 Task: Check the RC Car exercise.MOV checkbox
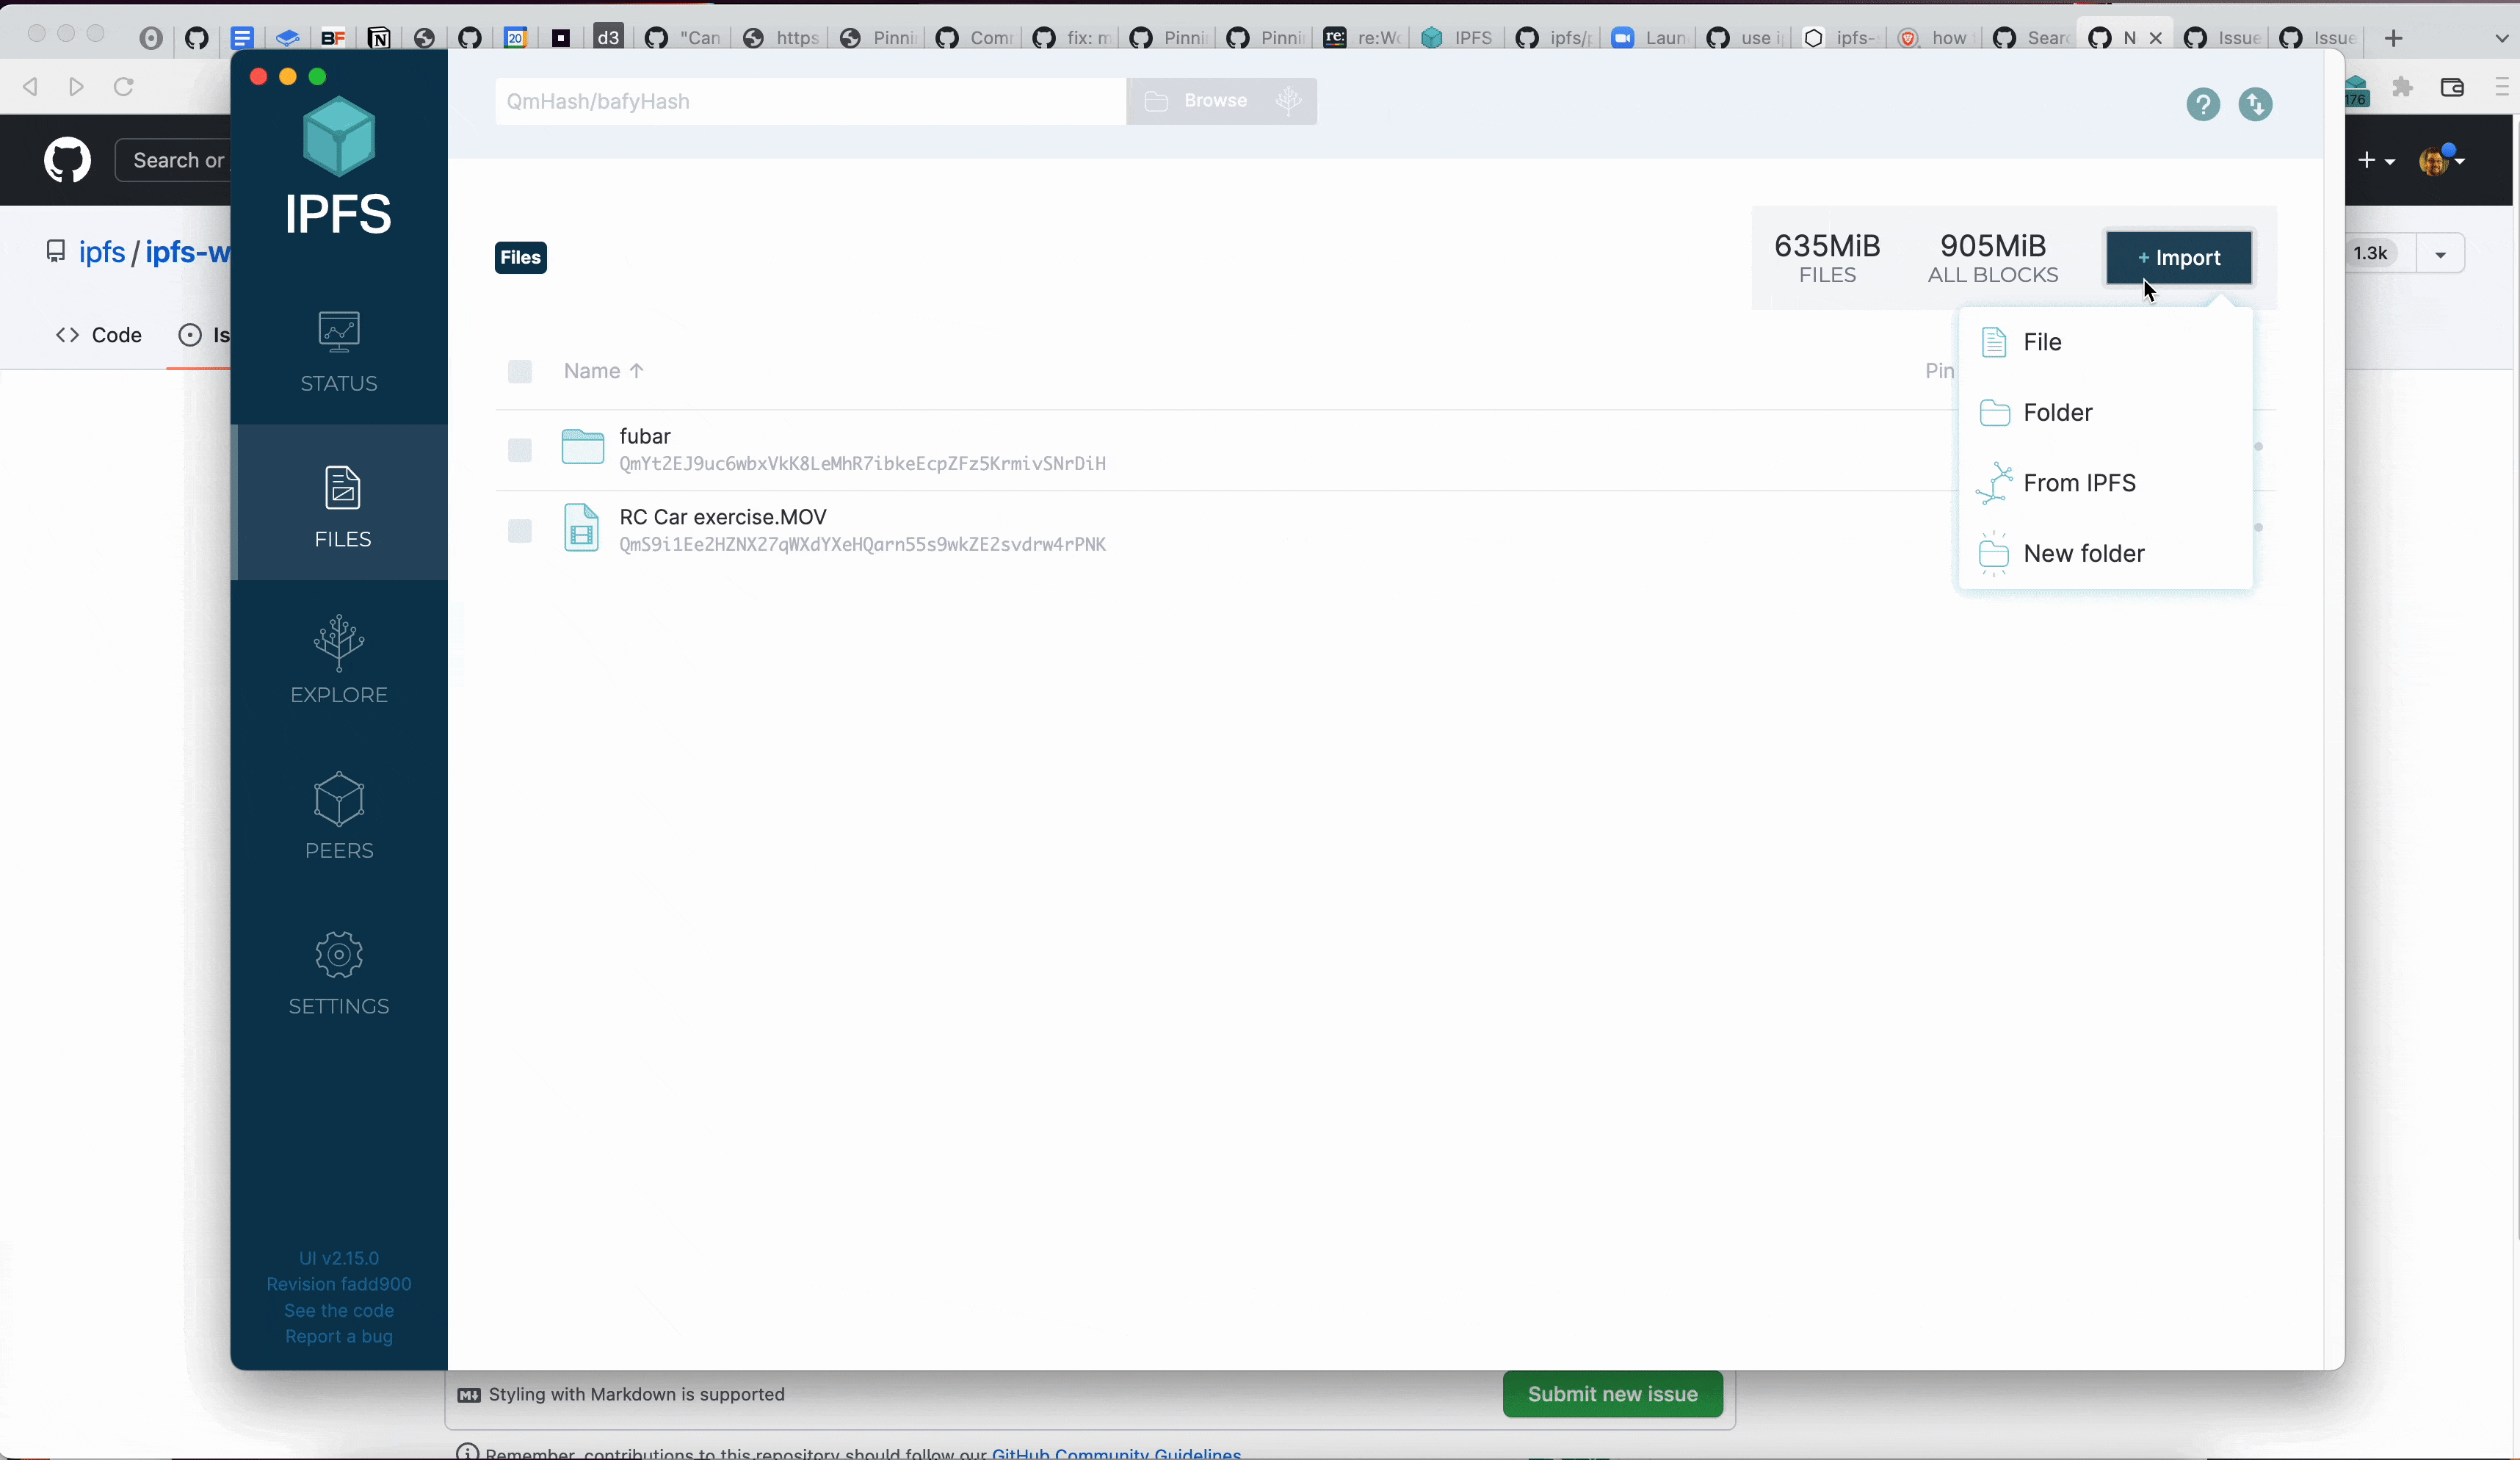coord(520,531)
